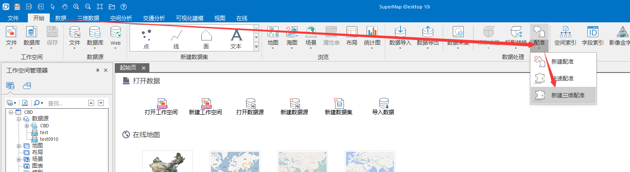Create new 面 region dataset
The height and width of the screenshot is (172, 630).
(206, 39)
